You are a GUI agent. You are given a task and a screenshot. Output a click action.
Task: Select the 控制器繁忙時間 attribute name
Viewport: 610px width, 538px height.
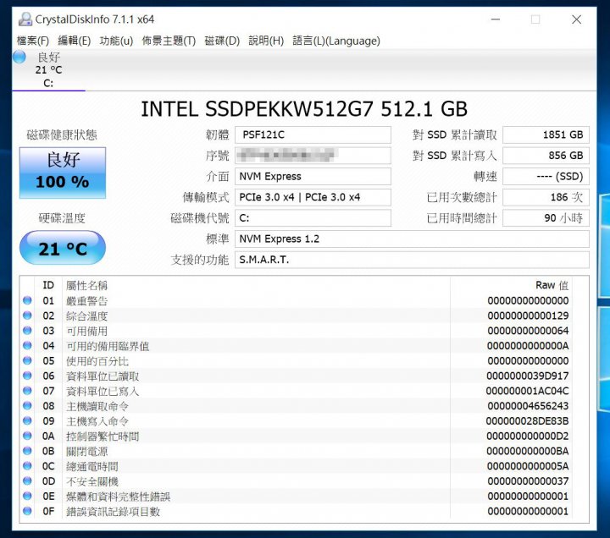[103, 436]
